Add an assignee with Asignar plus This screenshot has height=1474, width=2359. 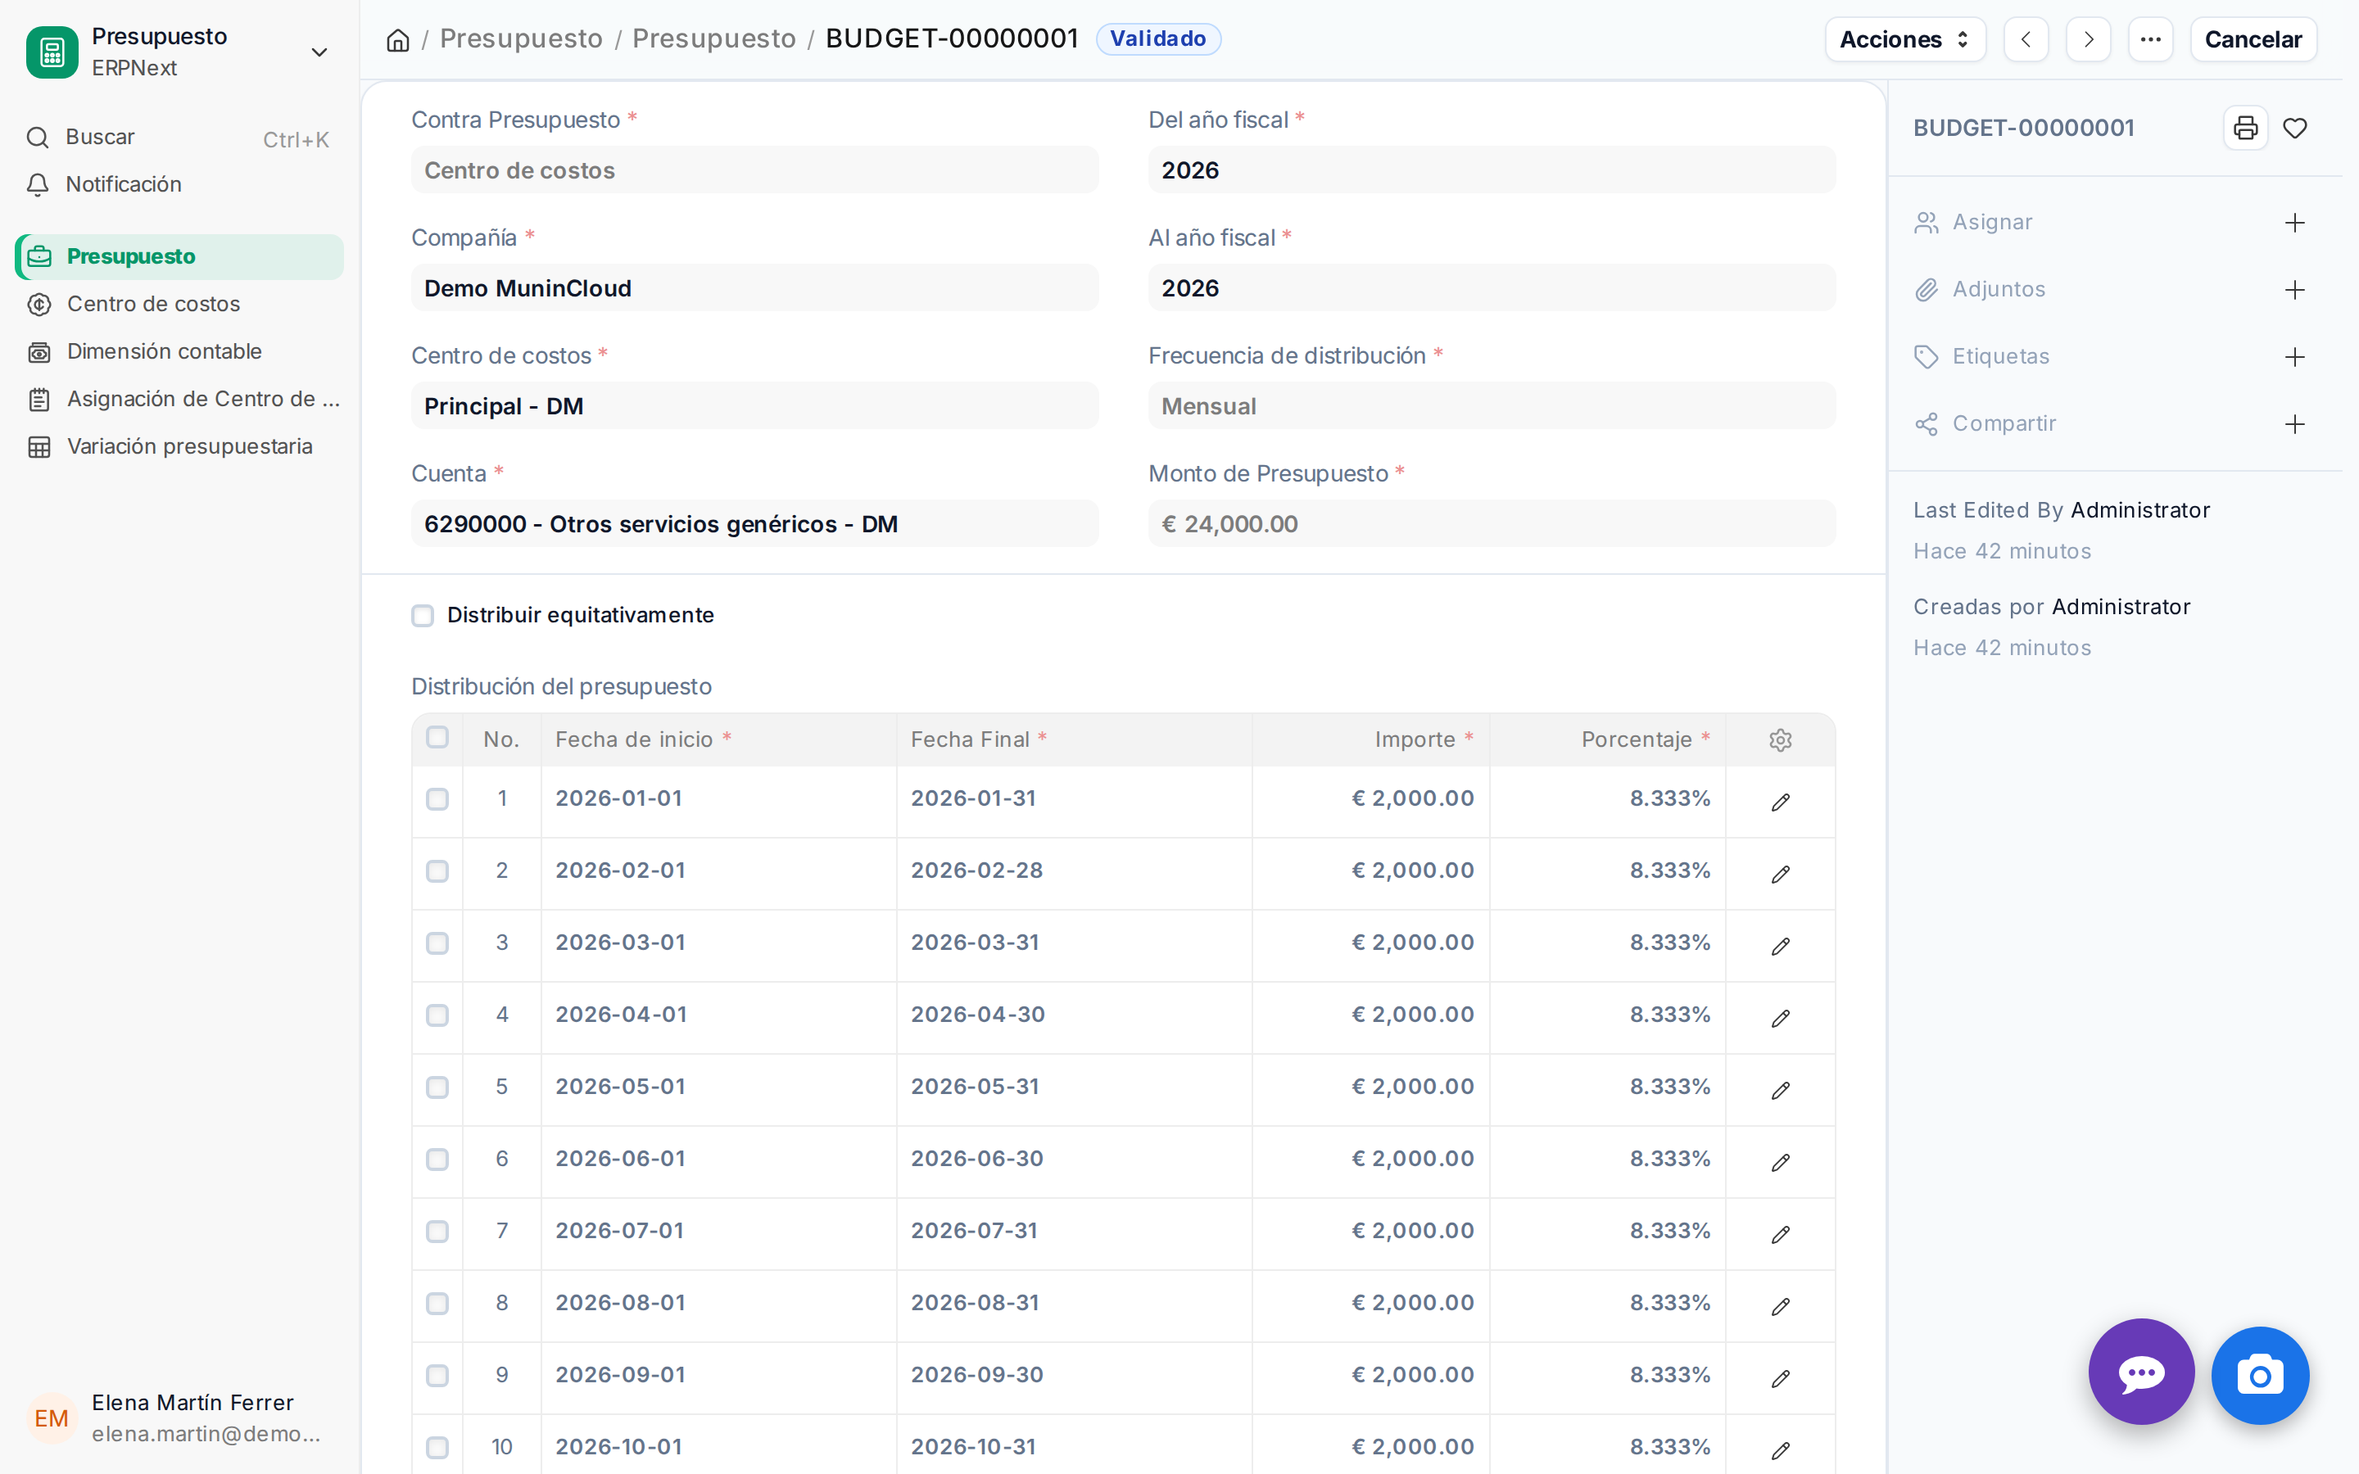[x=2294, y=224]
